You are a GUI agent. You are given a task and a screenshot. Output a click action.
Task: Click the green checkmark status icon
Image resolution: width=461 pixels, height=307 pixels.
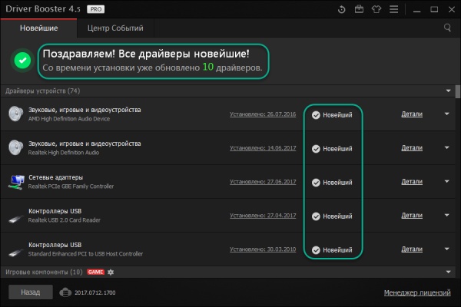coord(22,61)
